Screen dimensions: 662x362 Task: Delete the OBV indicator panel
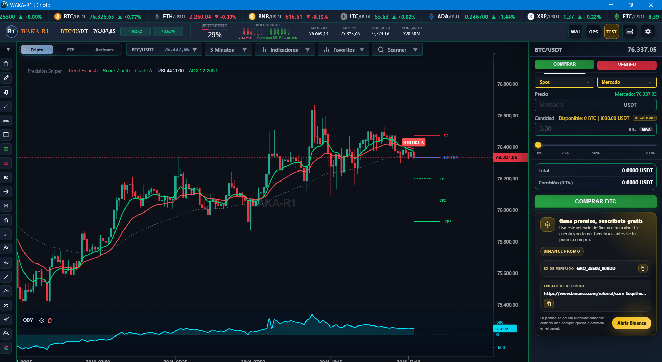50,320
